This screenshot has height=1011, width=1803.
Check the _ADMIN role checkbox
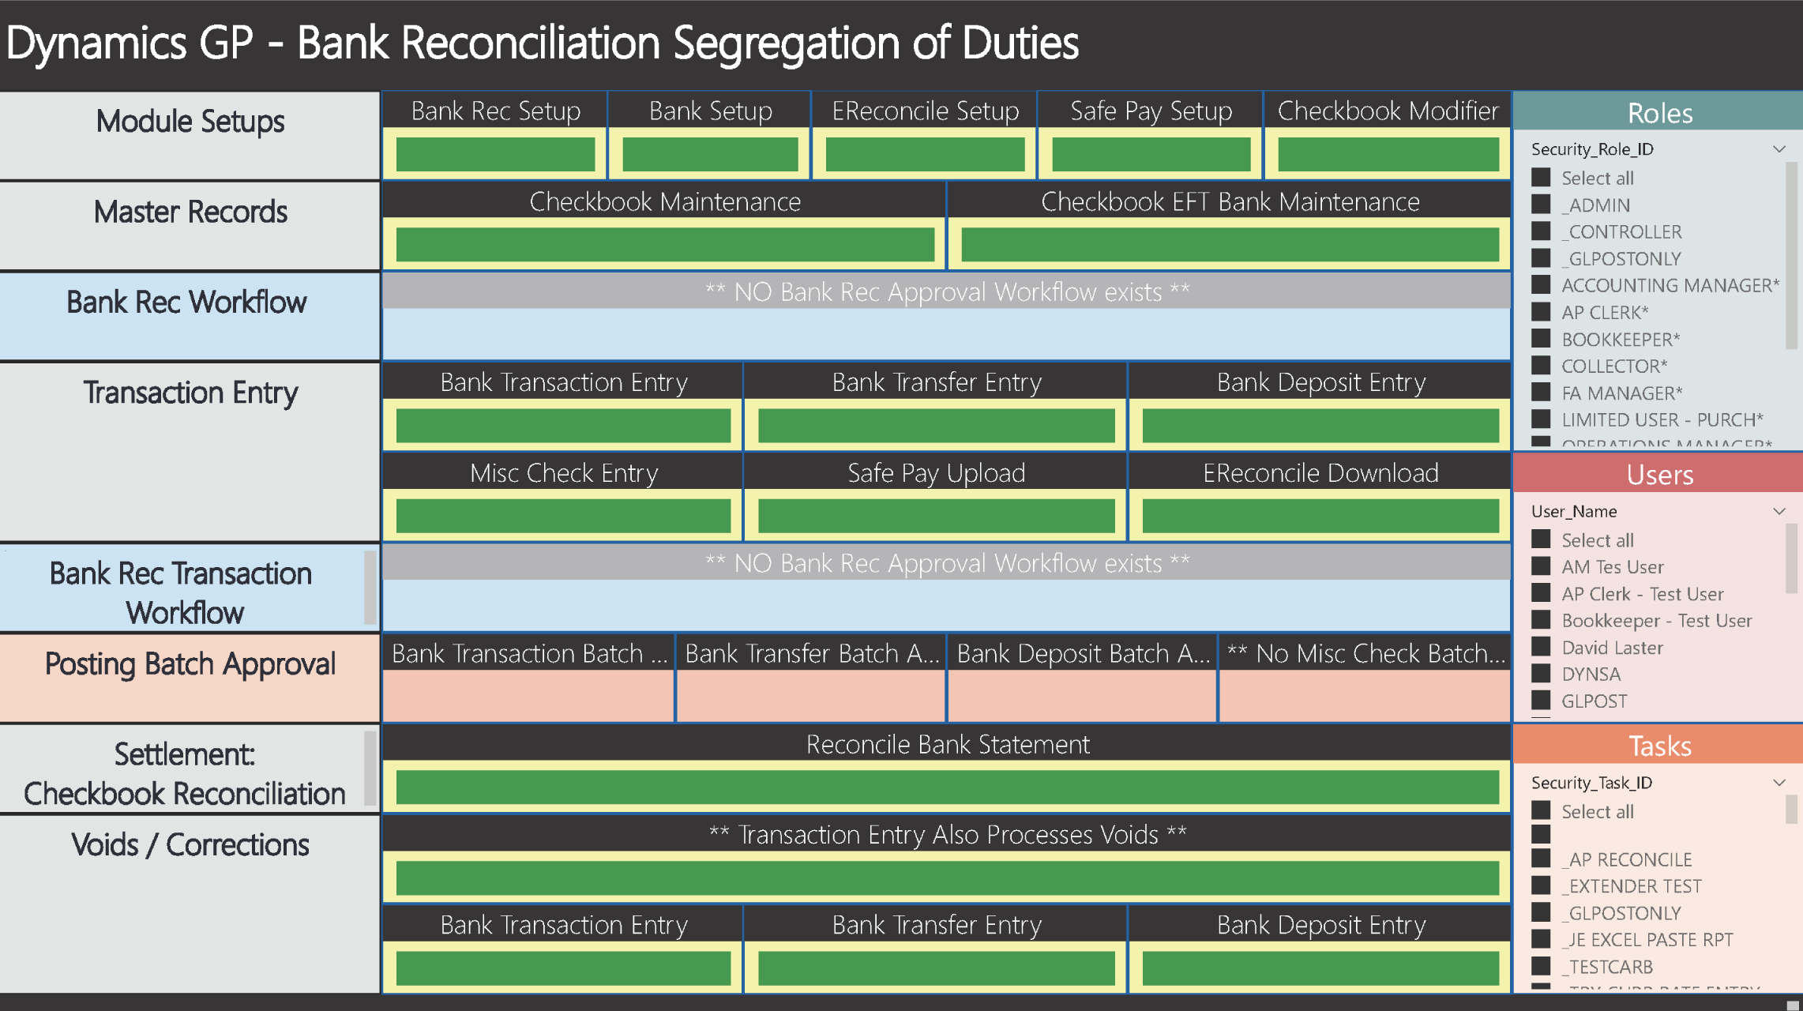coord(1541,205)
